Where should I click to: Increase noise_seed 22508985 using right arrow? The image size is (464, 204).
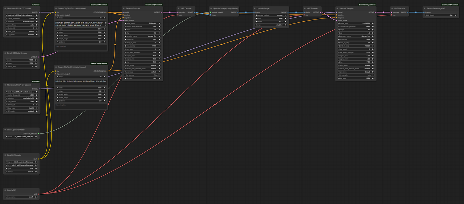(x=160, y=23)
